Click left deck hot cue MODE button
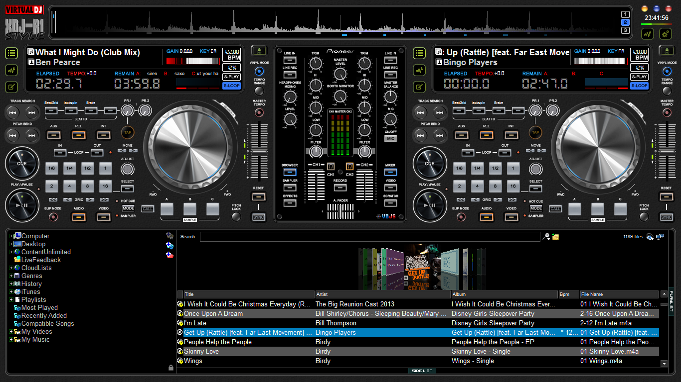Image resolution: width=681 pixels, height=382 pixels. [x=128, y=208]
